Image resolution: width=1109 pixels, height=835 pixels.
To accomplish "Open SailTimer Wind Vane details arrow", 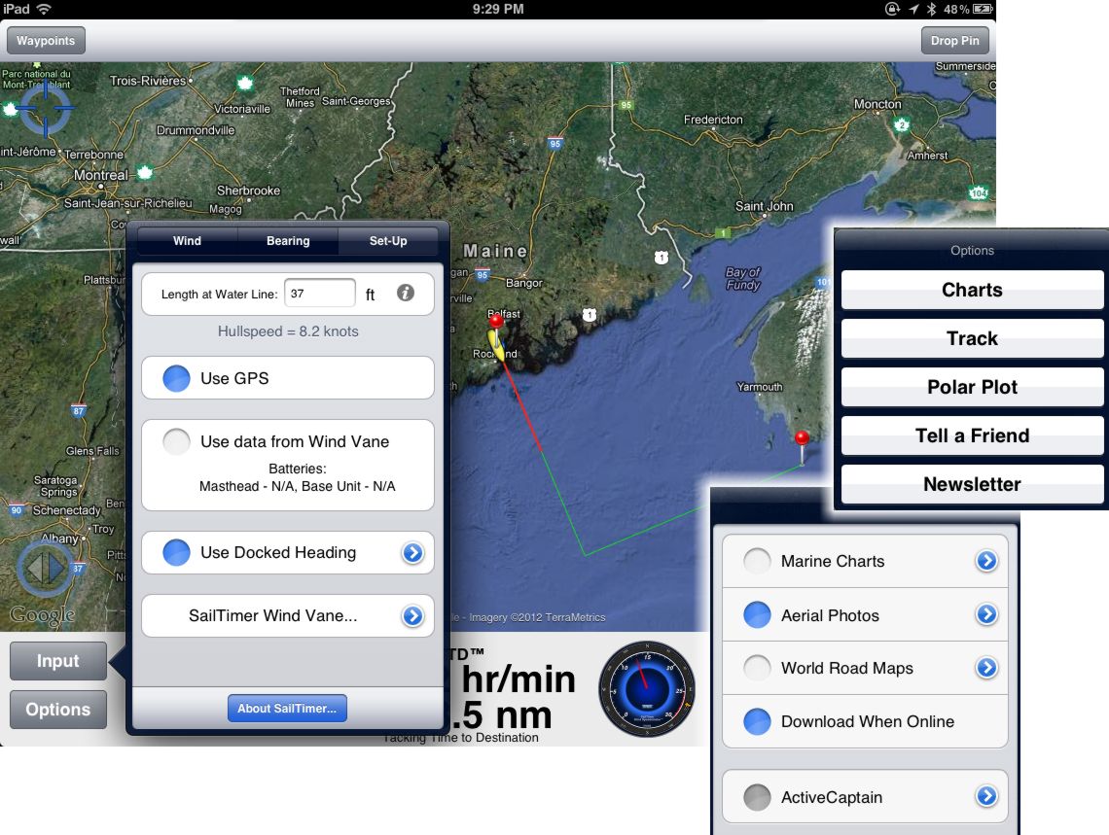I will click(413, 616).
